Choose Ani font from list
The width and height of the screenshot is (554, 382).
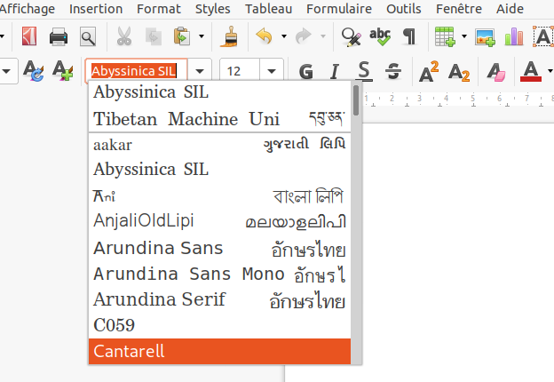pyautogui.click(x=220, y=195)
